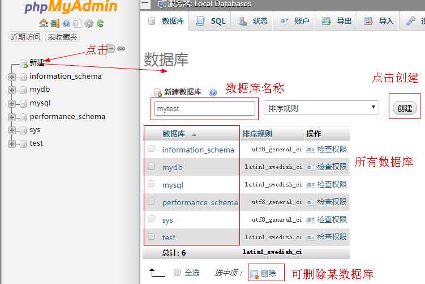Image resolution: width=425 pixels, height=284 pixels.
Task: Tick the information_schema row checkbox
Action: [x=151, y=149]
